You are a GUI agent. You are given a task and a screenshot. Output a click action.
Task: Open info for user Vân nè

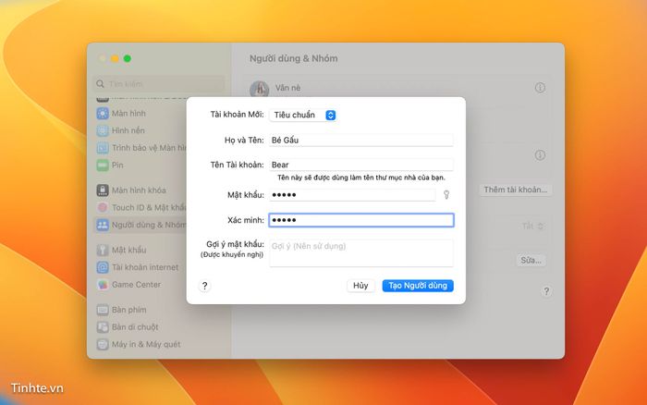pyautogui.click(x=540, y=88)
